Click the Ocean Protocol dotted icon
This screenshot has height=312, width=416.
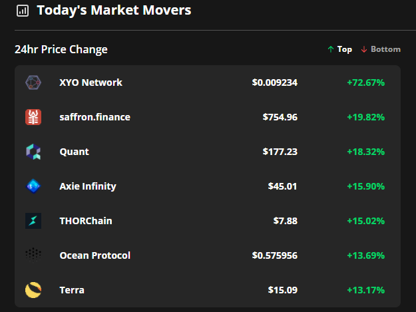tap(33, 255)
